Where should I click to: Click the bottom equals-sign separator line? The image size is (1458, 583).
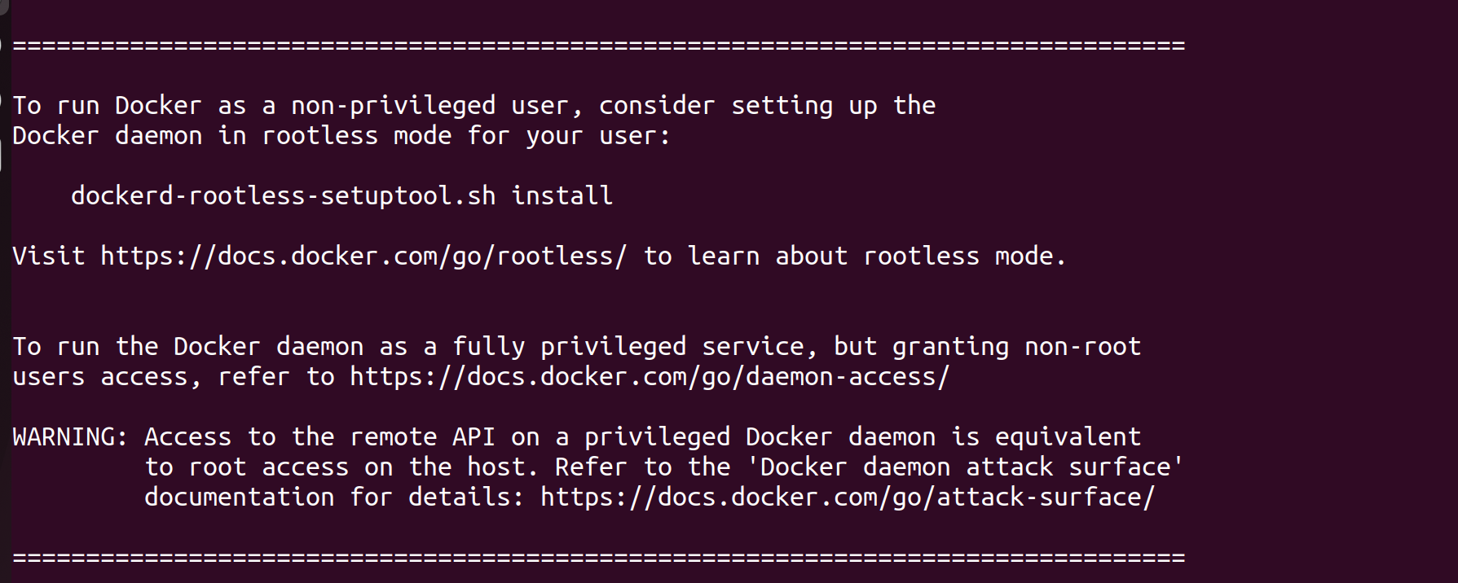[x=599, y=558]
